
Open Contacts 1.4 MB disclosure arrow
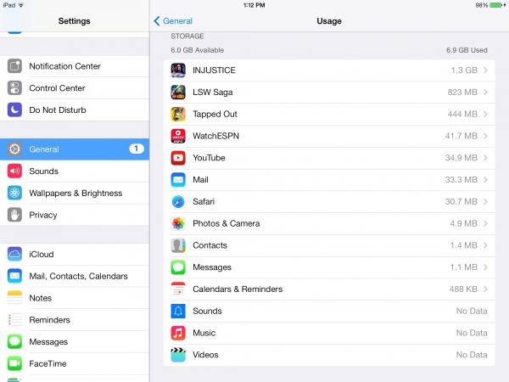[x=485, y=245]
